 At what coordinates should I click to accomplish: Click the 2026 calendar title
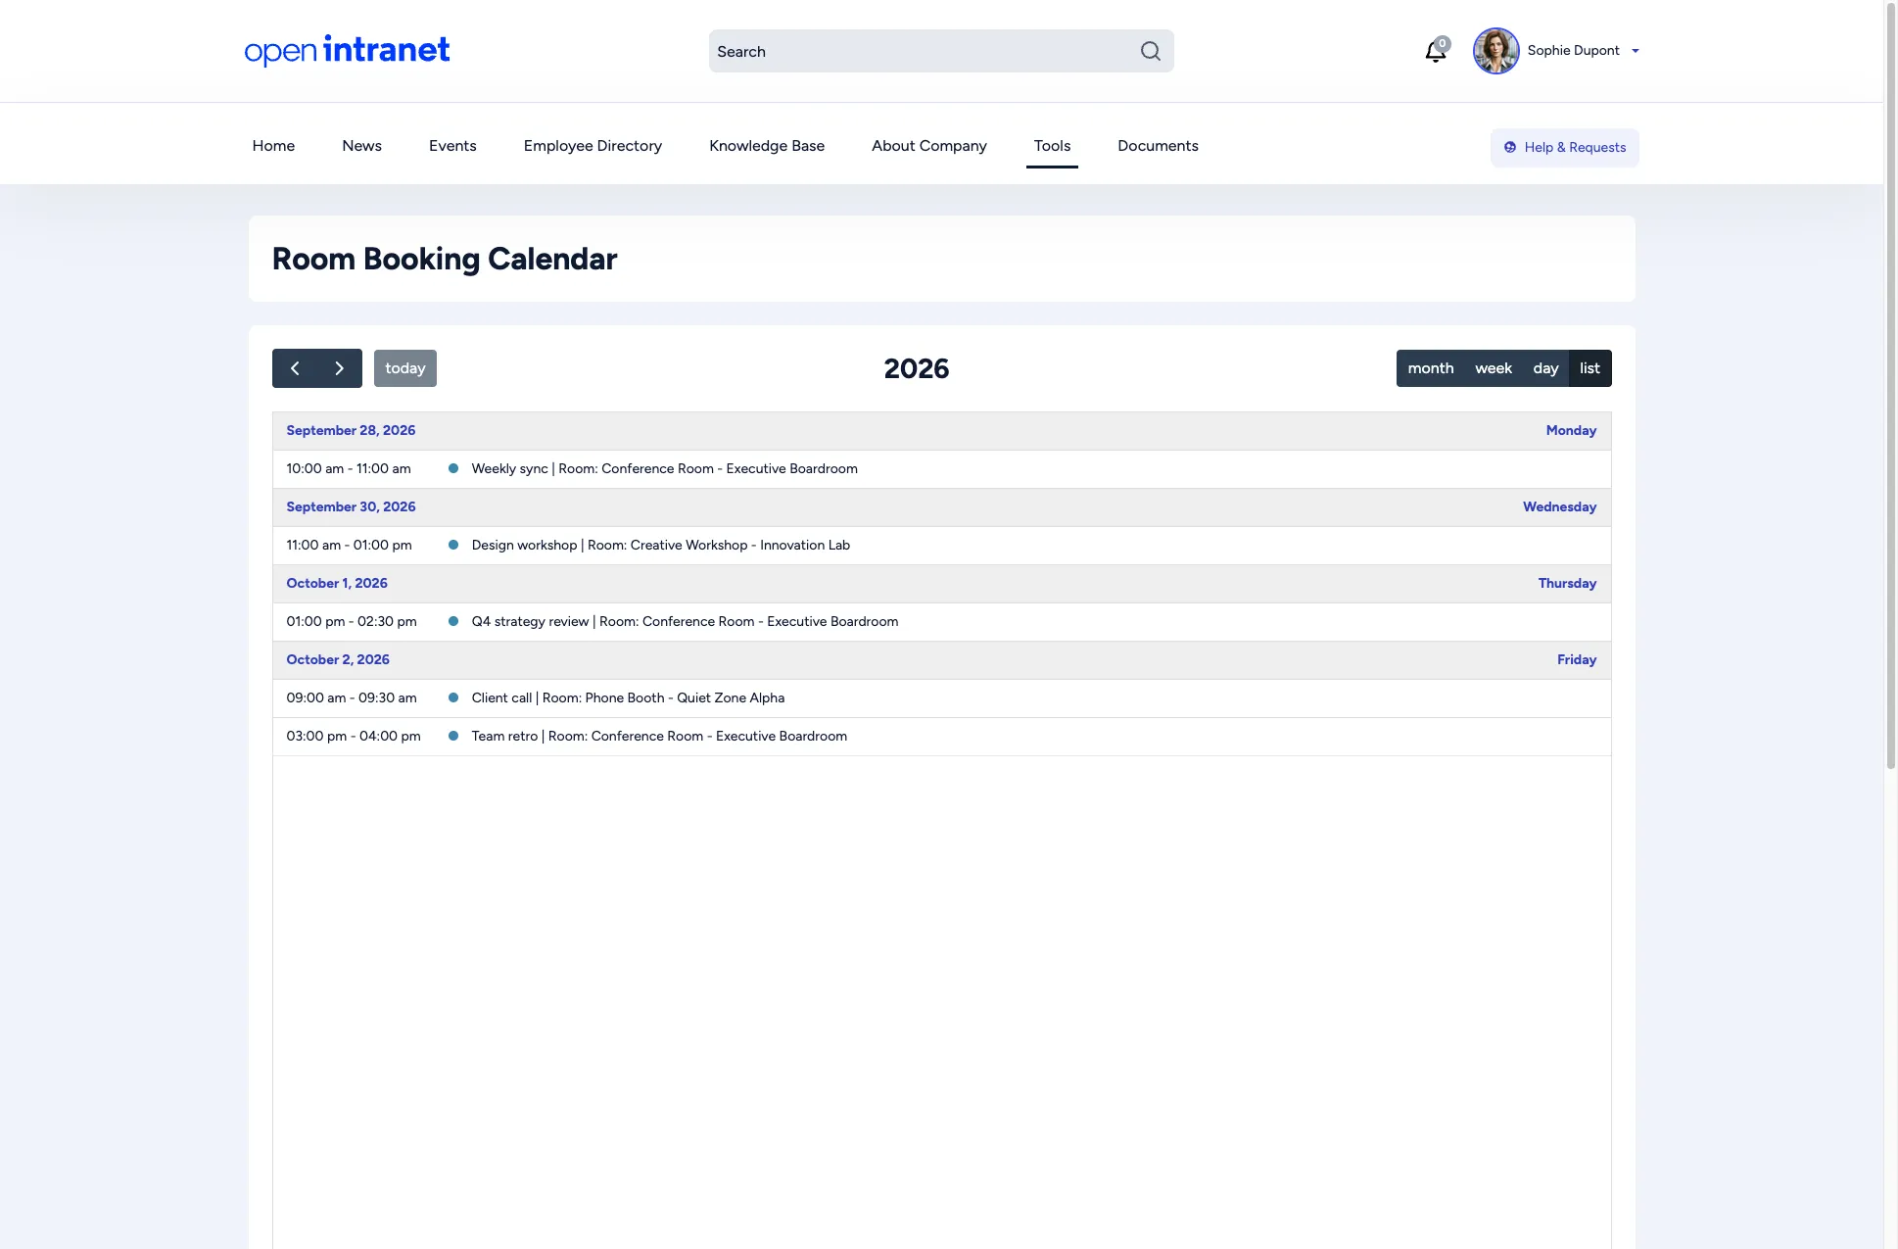(x=917, y=369)
